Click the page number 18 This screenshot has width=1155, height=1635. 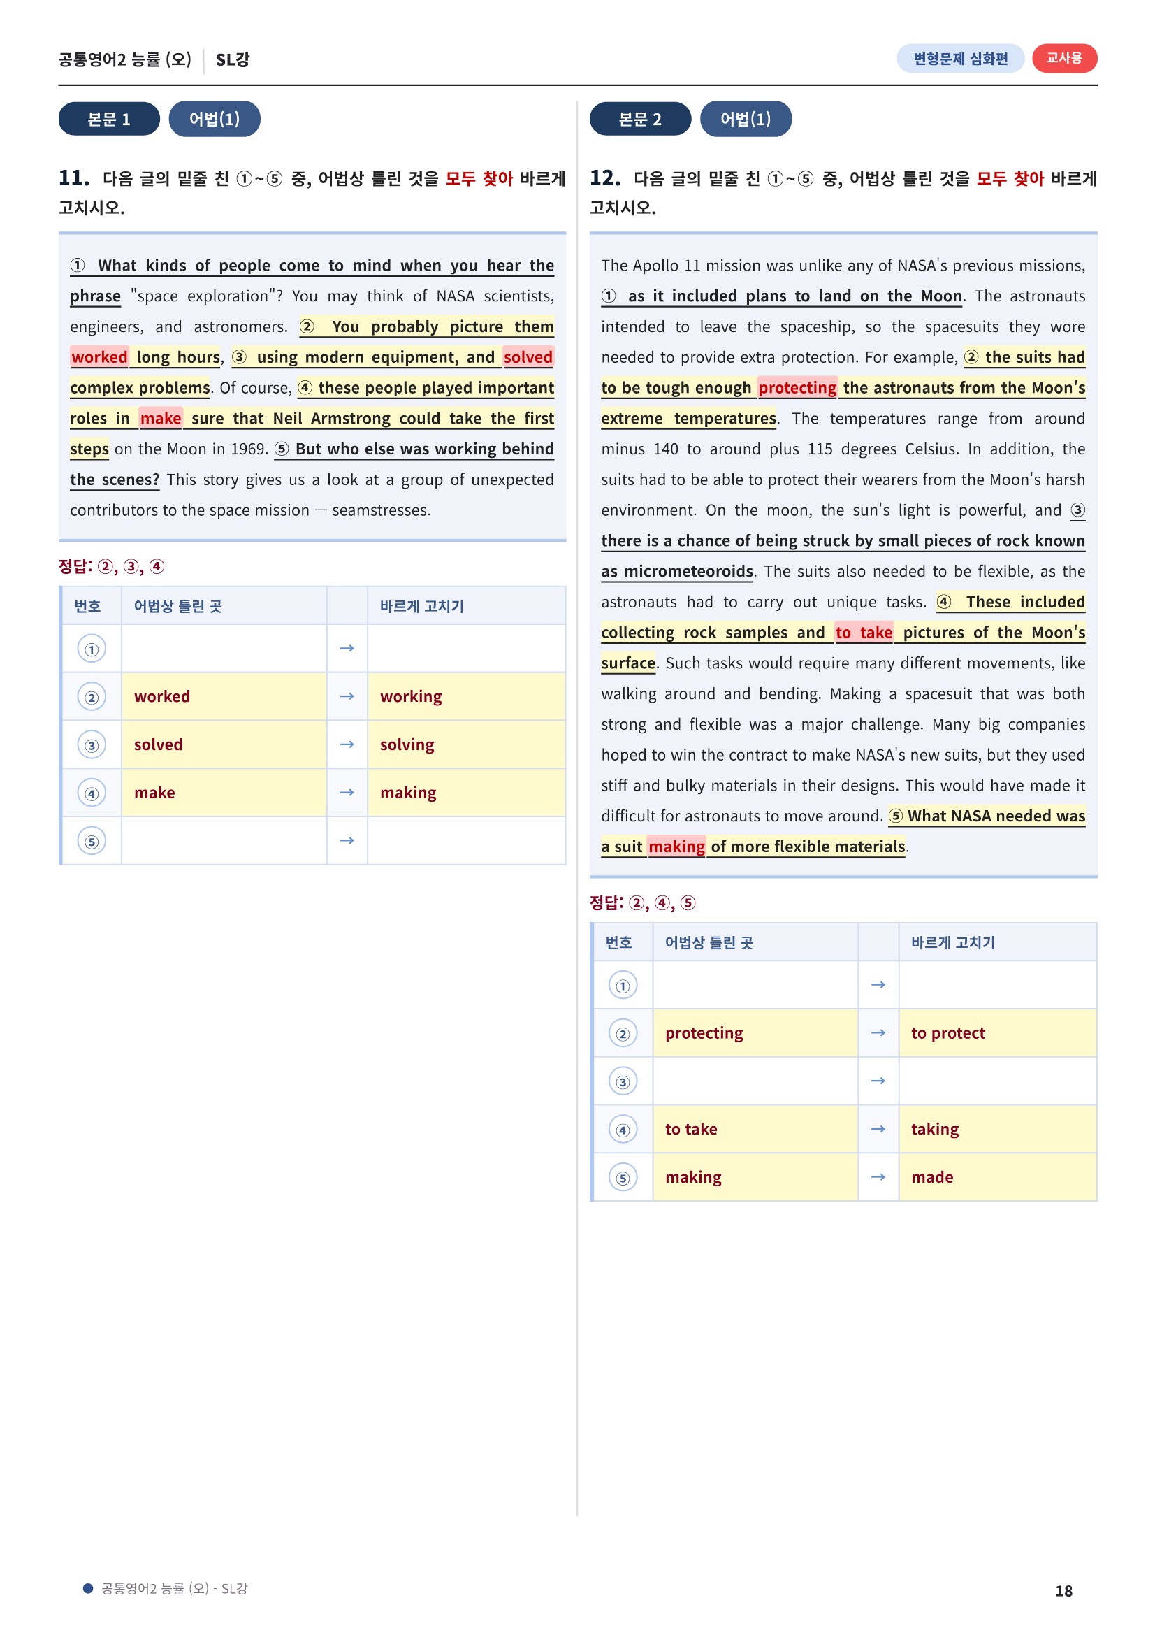(1063, 1591)
